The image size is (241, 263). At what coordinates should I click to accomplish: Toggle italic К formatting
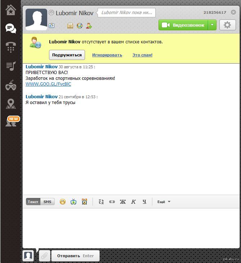[133, 202]
